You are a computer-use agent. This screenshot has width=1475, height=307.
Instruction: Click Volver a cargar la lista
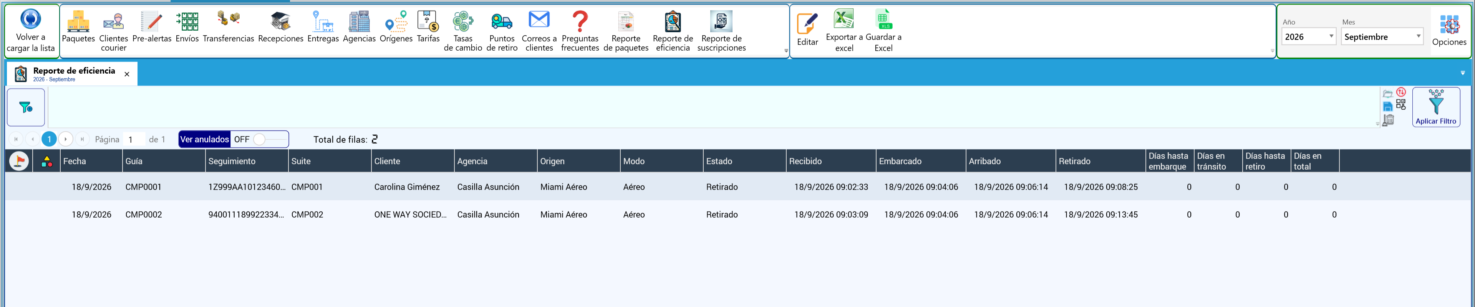[x=31, y=31]
